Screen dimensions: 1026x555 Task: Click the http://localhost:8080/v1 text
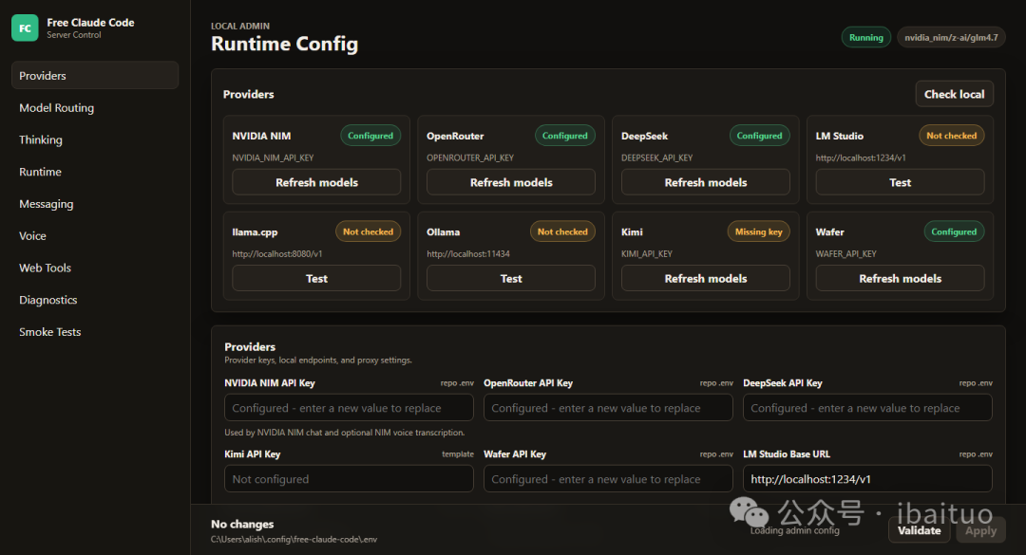pos(276,253)
